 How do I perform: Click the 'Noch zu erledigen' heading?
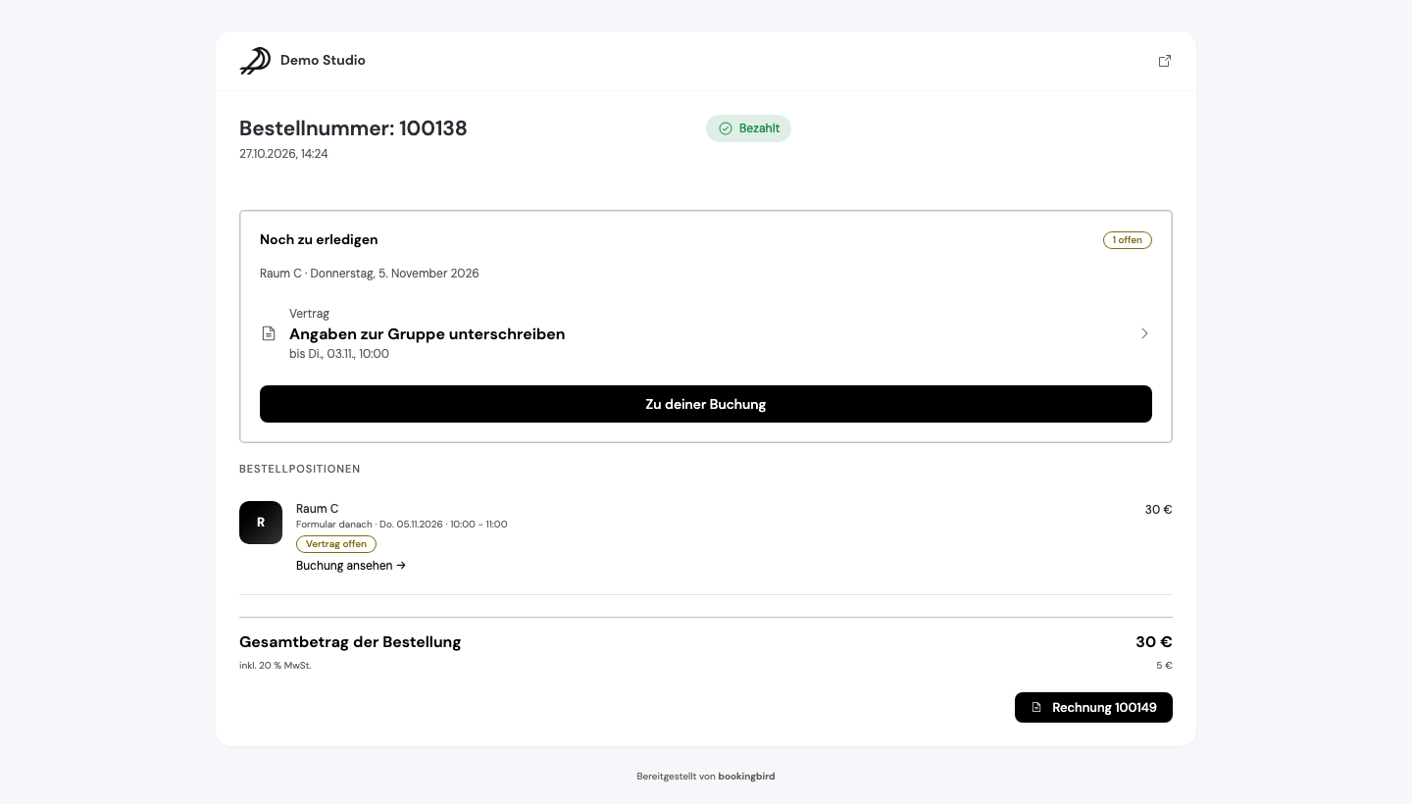[319, 240]
